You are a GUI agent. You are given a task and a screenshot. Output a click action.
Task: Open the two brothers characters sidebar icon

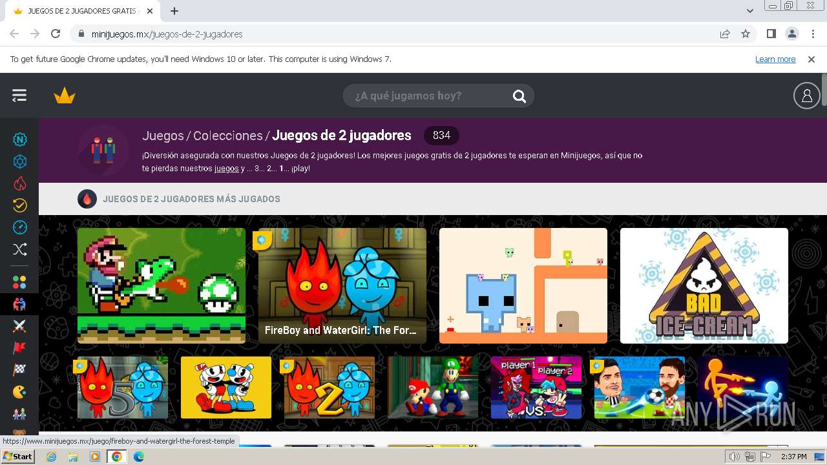(x=20, y=413)
